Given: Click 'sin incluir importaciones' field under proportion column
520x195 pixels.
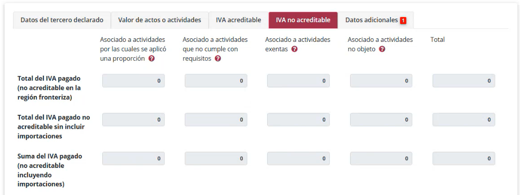Looking at the screenshot, I should pyautogui.click(x=133, y=120).
